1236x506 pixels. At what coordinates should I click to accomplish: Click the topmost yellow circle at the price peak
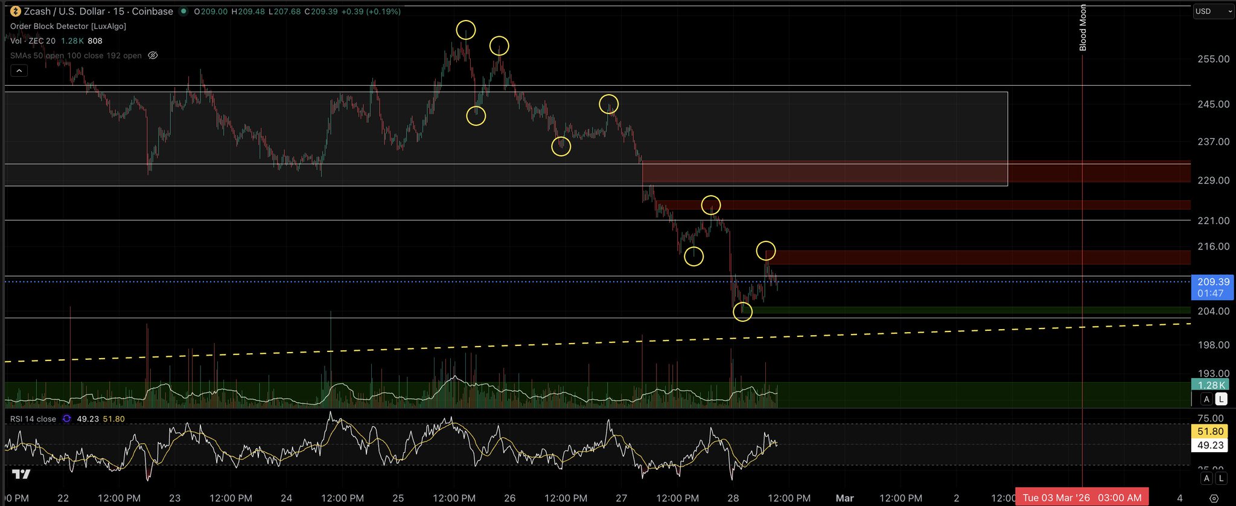click(465, 30)
